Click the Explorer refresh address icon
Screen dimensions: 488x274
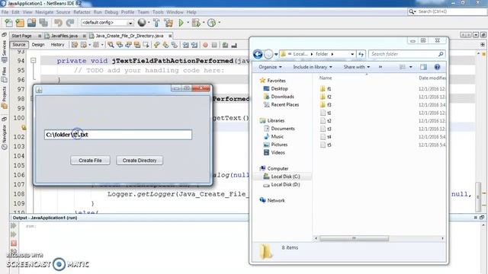point(361,54)
